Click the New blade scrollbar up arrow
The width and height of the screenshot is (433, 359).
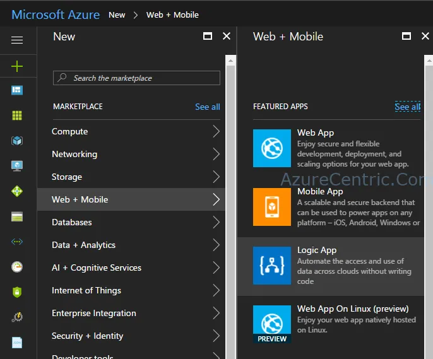[230, 61]
